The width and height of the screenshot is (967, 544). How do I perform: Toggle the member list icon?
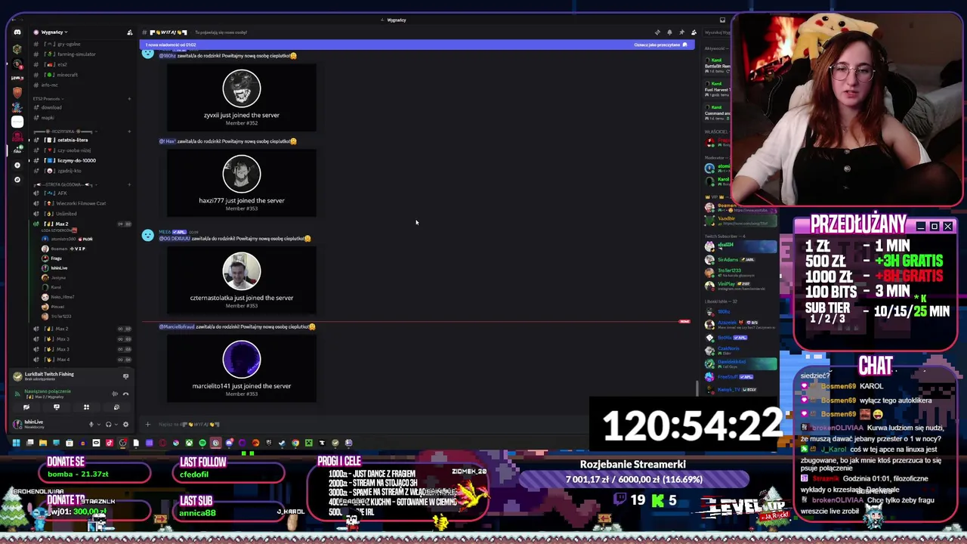(694, 32)
